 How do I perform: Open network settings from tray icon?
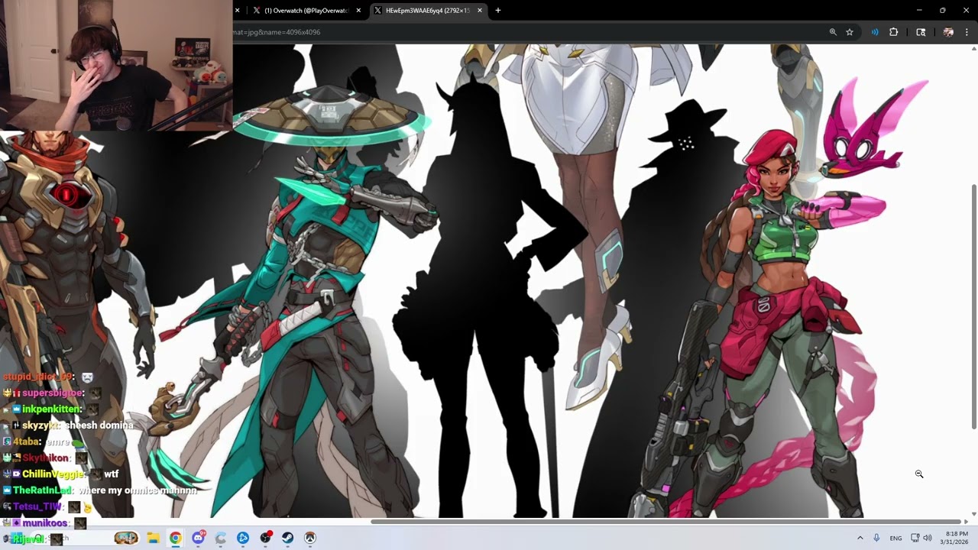(x=915, y=538)
